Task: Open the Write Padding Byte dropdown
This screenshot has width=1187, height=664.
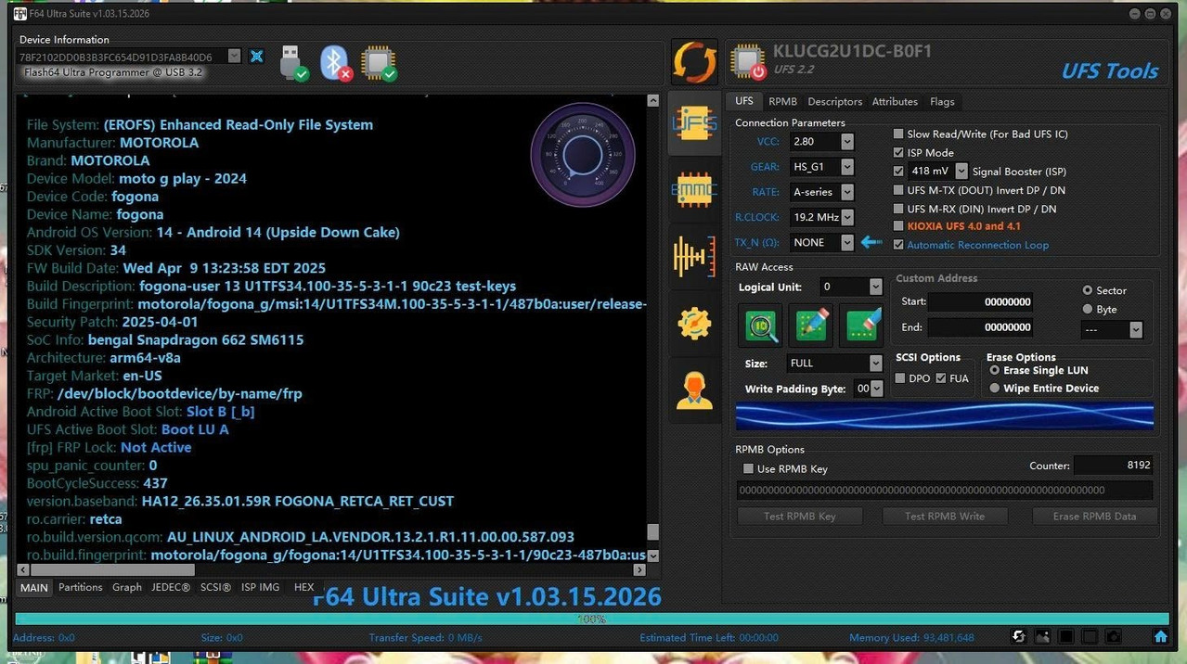Action: (877, 389)
